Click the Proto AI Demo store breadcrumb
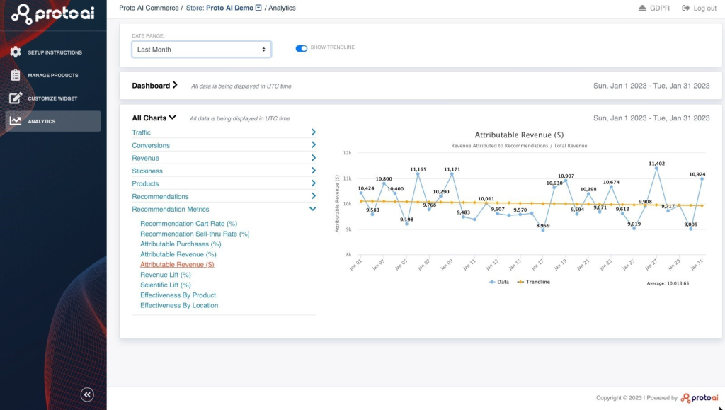This screenshot has width=725, height=410. (x=230, y=8)
